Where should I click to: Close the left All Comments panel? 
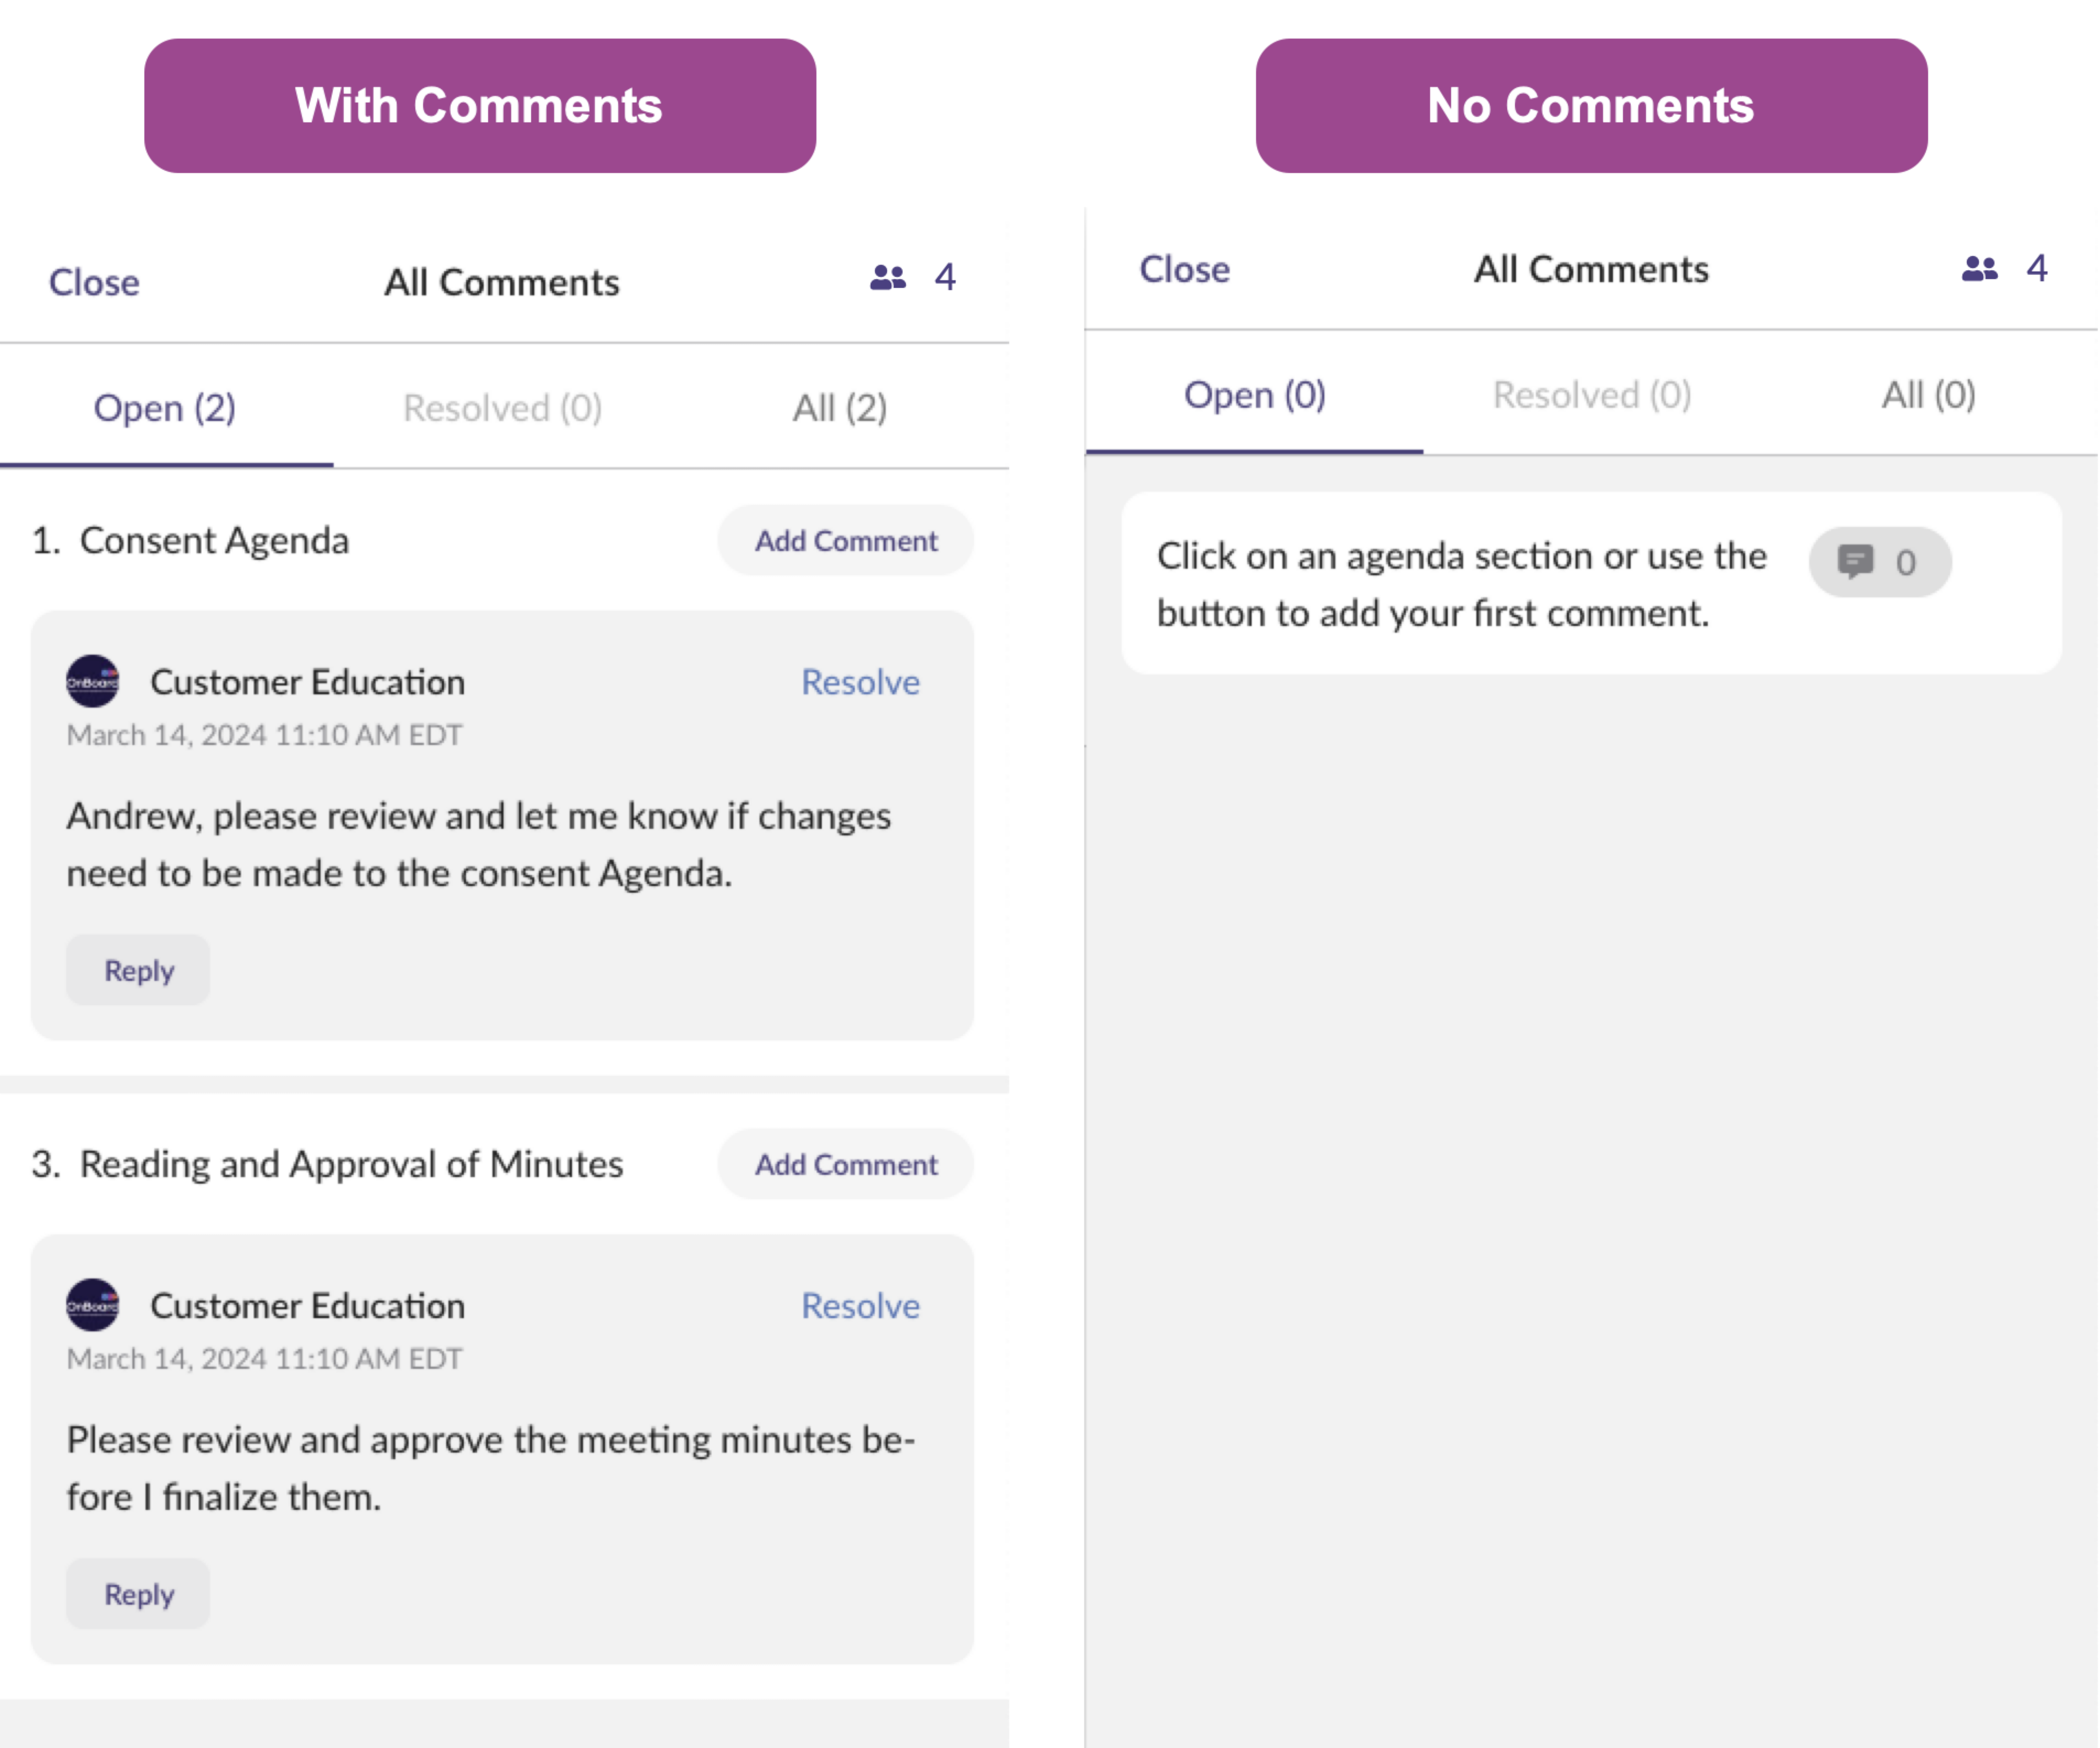pos(94,282)
